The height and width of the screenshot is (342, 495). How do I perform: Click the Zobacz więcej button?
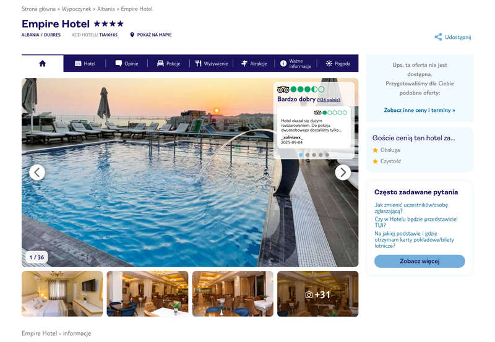(x=420, y=261)
